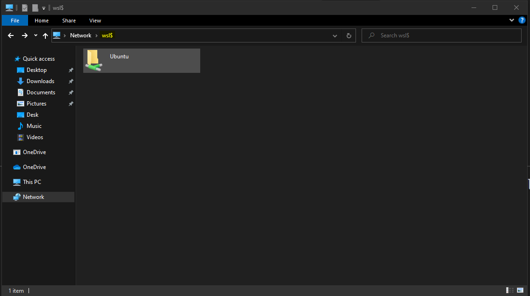Image resolution: width=530 pixels, height=296 pixels.
Task: Open Music in the sidebar
Action: point(34,126)
